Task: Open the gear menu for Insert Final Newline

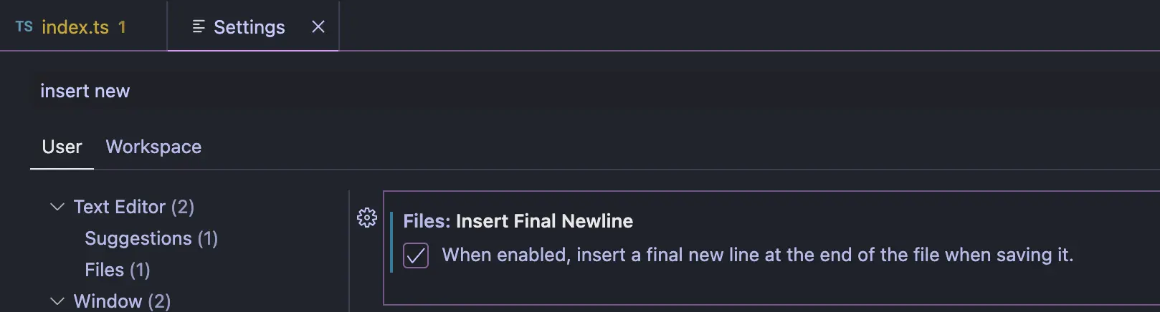Action: tap(367, 218)
